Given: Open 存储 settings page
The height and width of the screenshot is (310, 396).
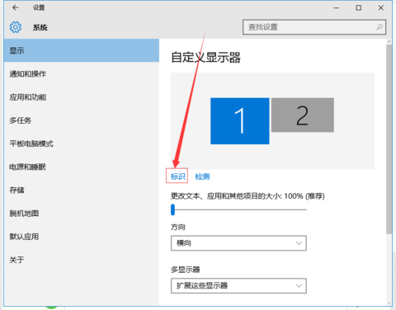Looking at the screenshot, I should [82, 190].
